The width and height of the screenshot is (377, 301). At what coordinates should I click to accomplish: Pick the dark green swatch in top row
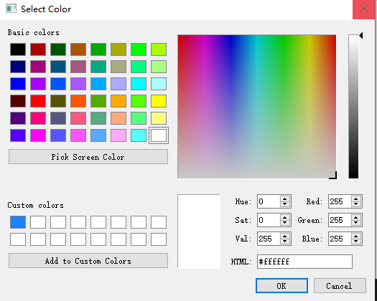[58, 49]
